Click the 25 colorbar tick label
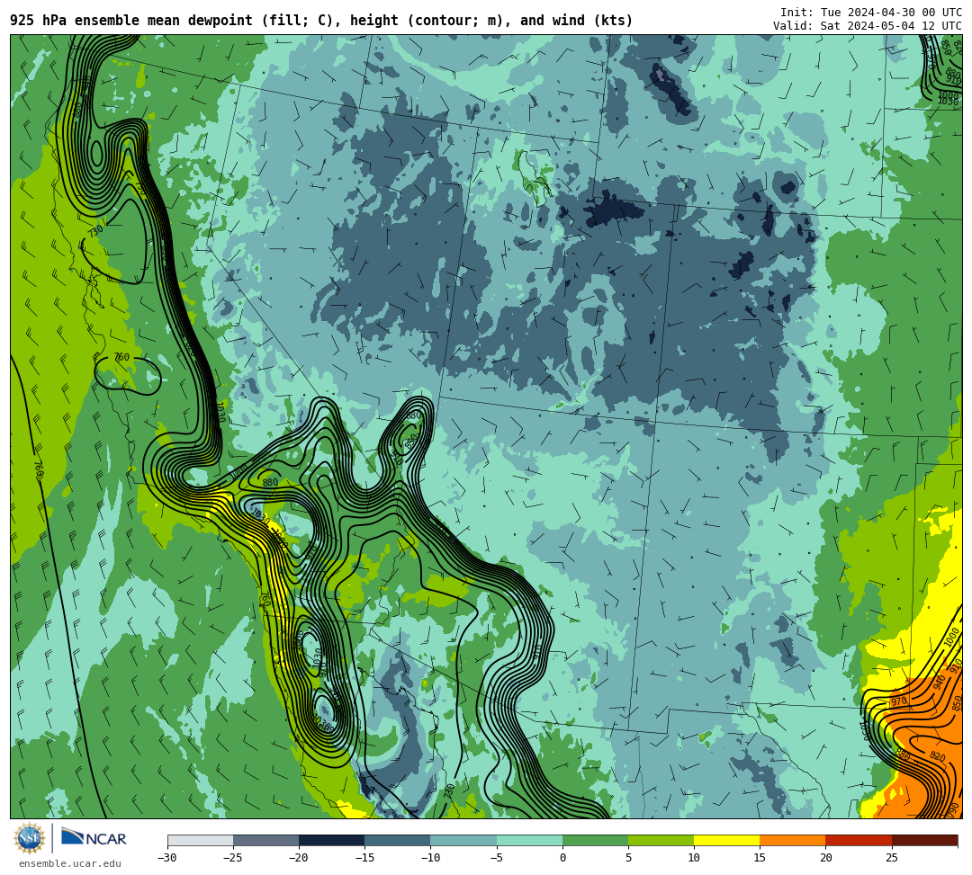Screen dimensions: 972x875 891,858
